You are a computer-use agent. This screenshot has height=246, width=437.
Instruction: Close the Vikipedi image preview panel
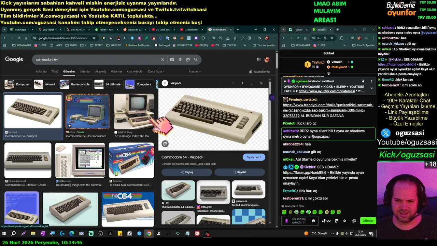tap(261, 83)
